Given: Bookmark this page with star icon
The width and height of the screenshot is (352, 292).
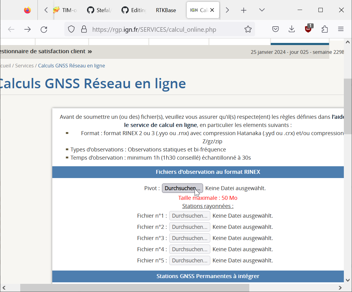Looking at the screenshot, I should coord(248,29).
